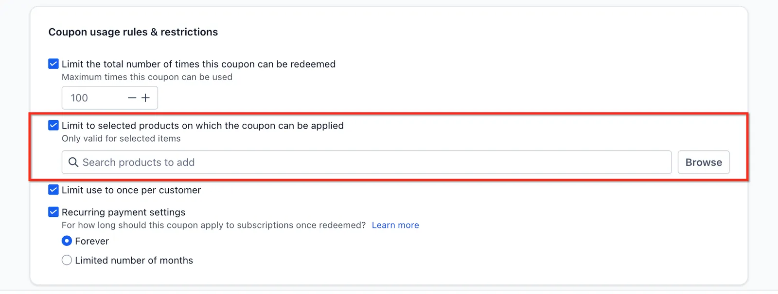This screenshot has width=778, height=294.
Task: Click the Maximum times this coupon can be used text
Action: [147, 77]
